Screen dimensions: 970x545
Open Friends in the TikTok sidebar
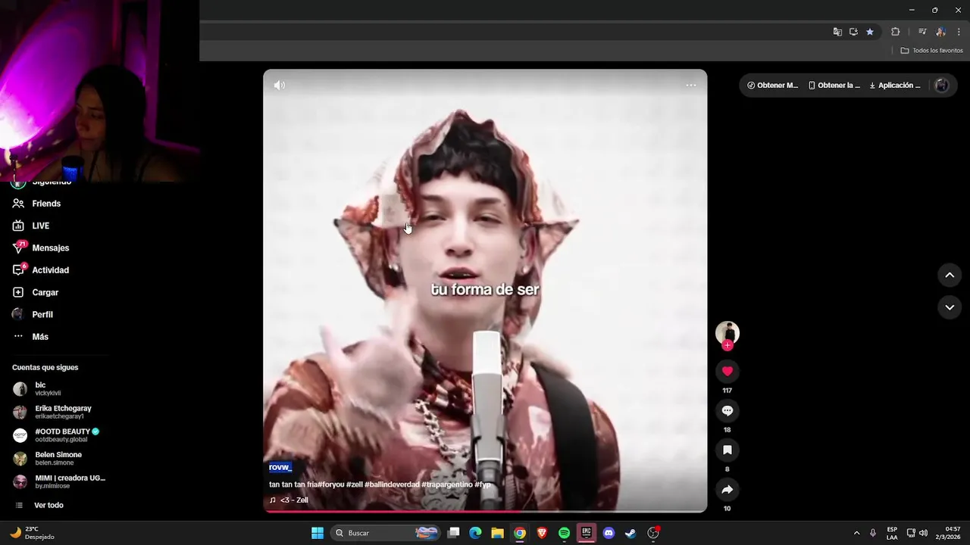coord(46,204)
